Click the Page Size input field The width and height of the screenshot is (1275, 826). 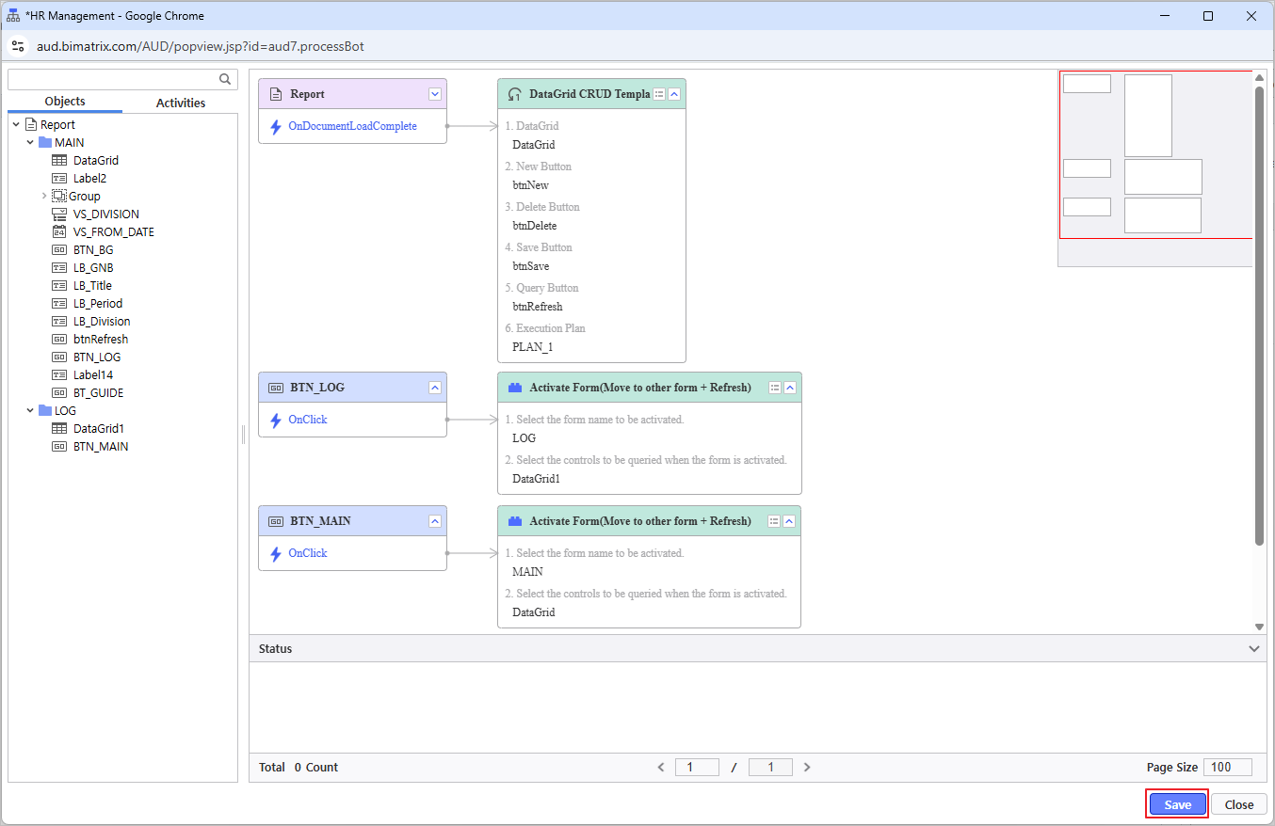(x=1227, y=767)
